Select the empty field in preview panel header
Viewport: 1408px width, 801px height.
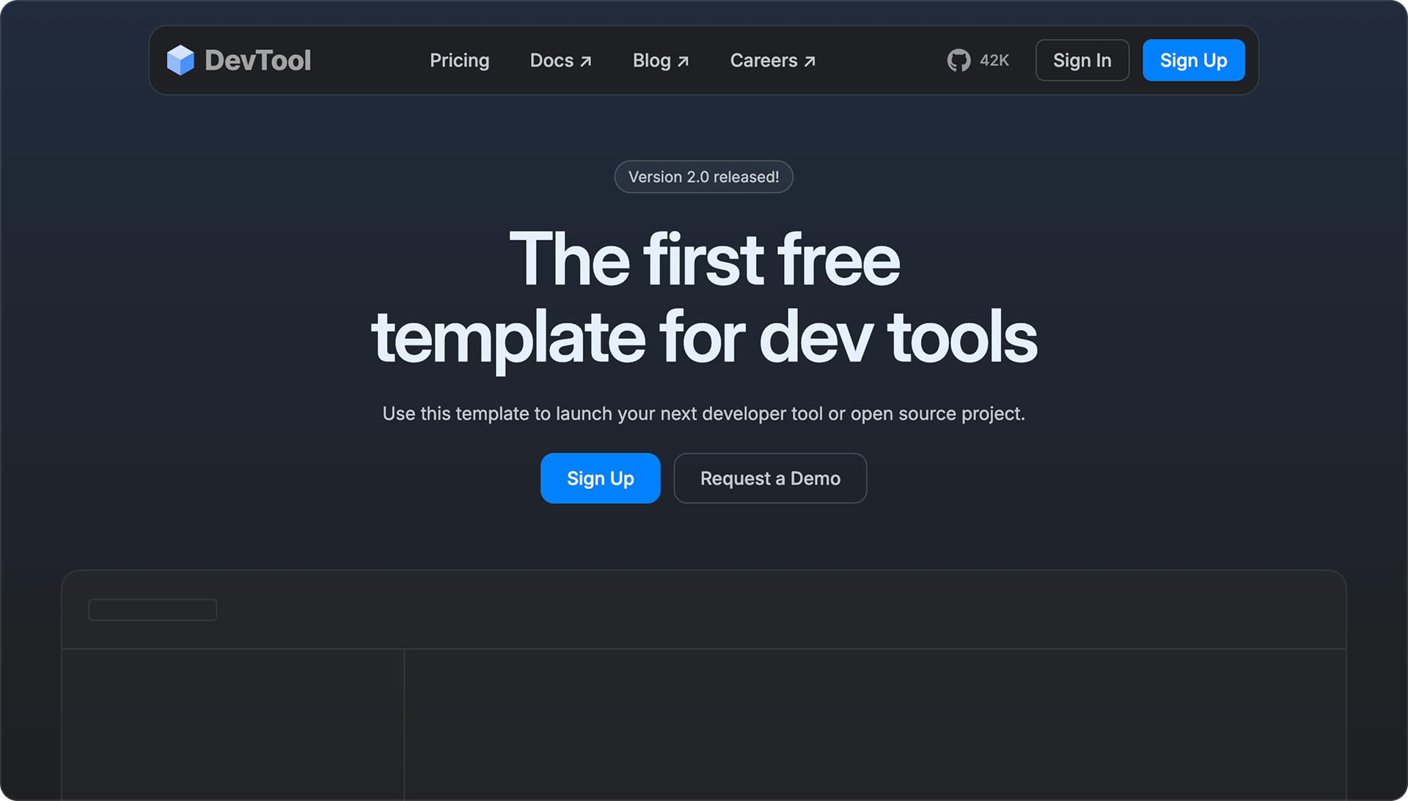153,610
